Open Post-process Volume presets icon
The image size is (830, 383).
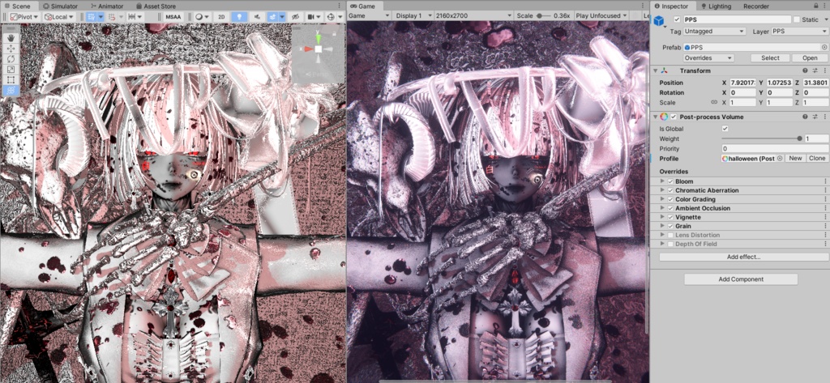point(815,117)
